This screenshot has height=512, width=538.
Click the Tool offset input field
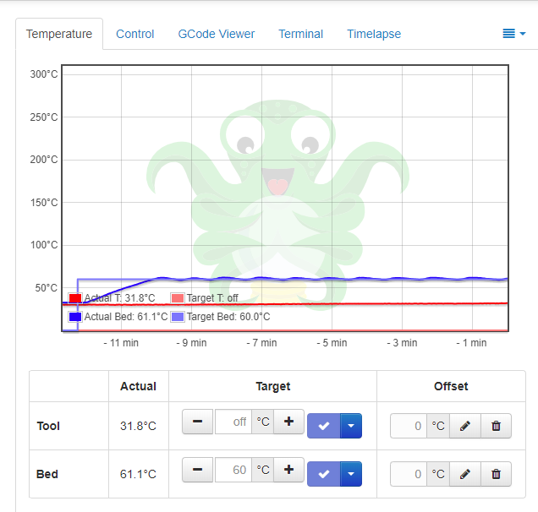tap(409, 426)
